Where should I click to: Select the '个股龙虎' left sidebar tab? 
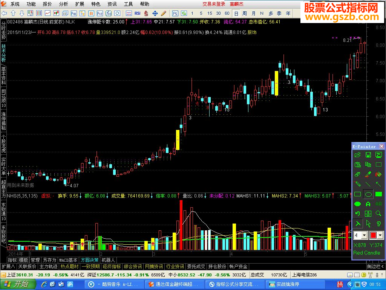[x=3, y=144]
